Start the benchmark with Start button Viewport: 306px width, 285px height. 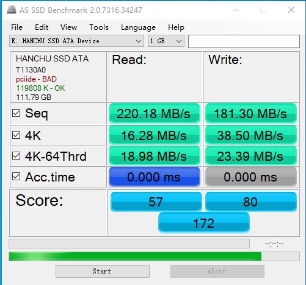point(103,271)
